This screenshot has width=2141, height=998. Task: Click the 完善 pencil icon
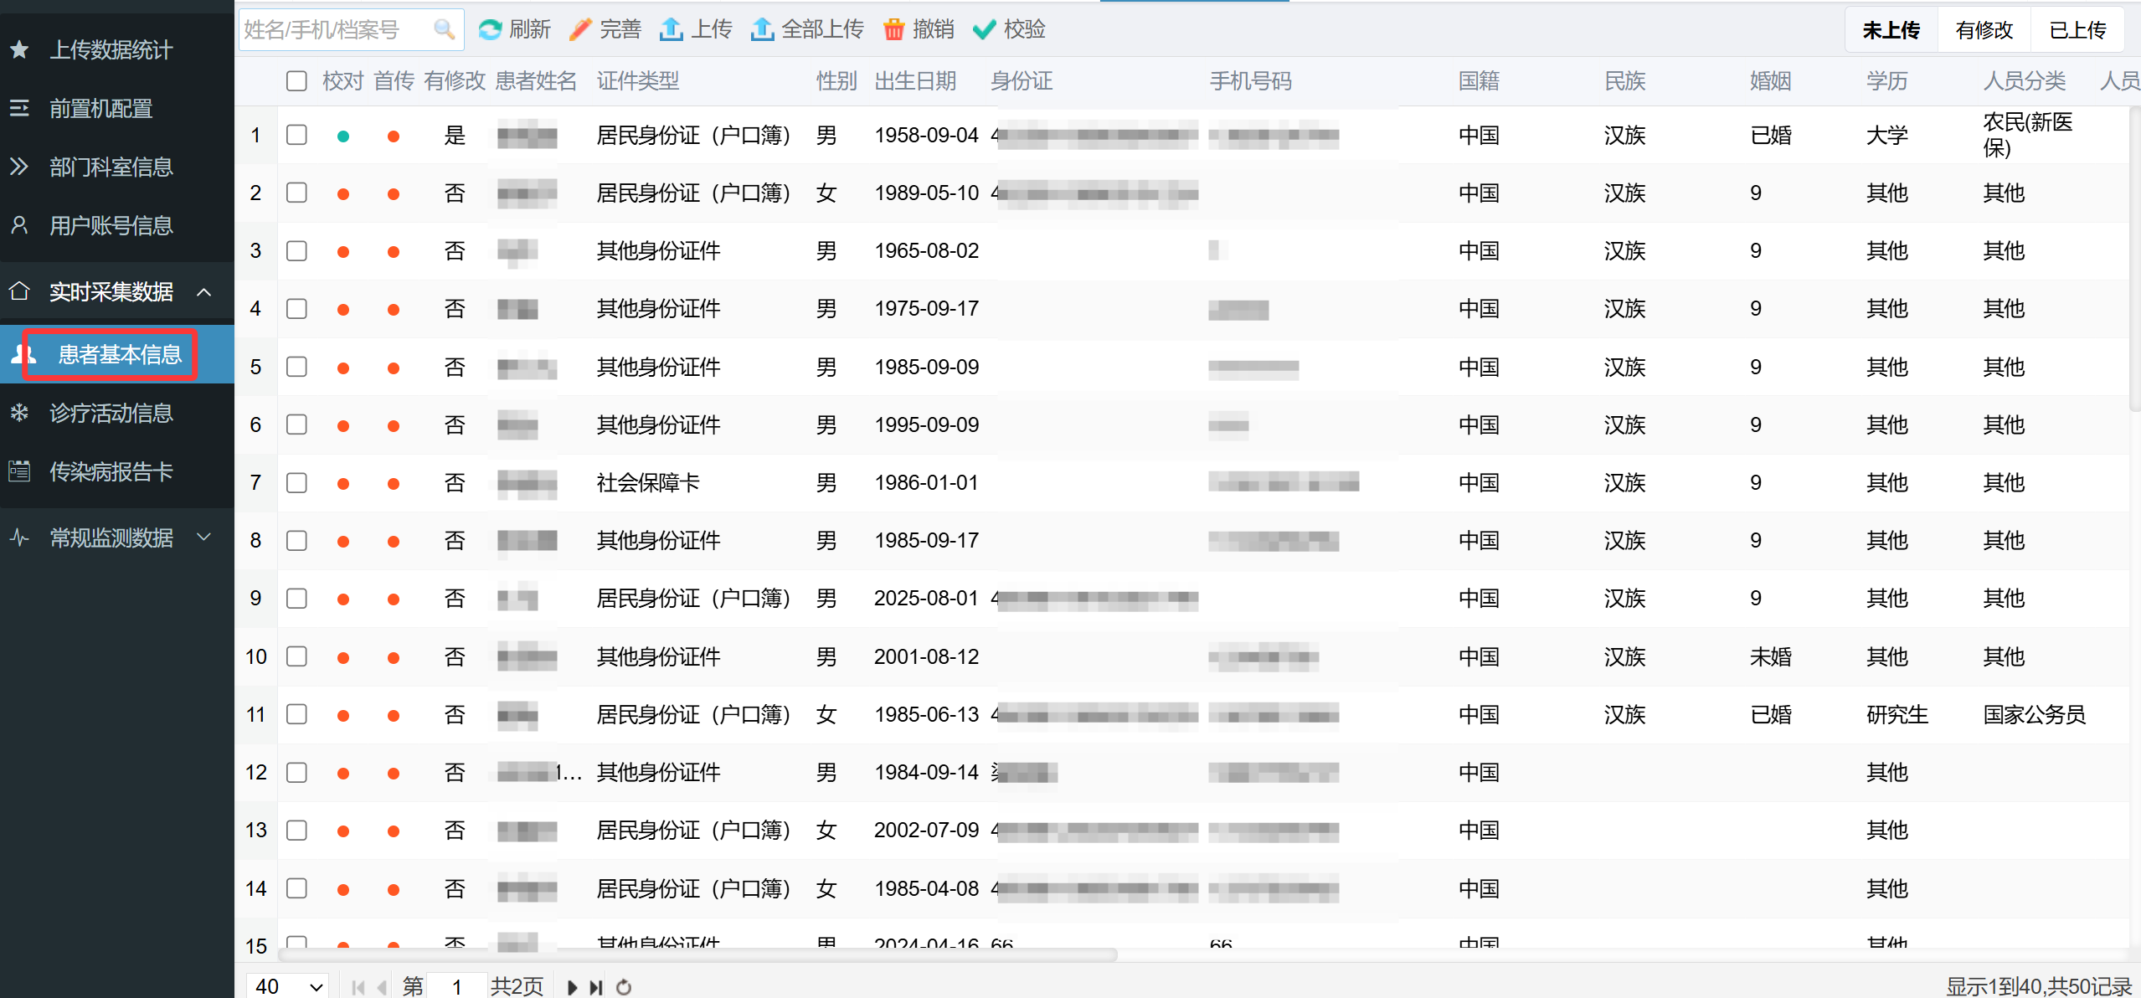click(580, 30)
